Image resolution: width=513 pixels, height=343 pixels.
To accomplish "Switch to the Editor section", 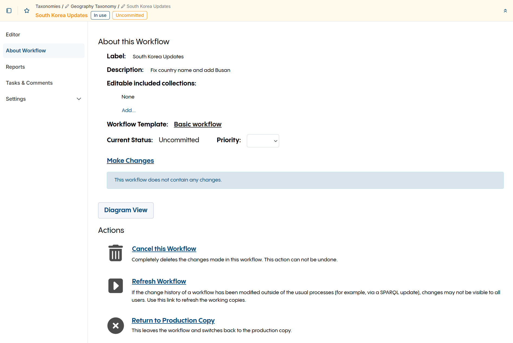I will (13, 34).
